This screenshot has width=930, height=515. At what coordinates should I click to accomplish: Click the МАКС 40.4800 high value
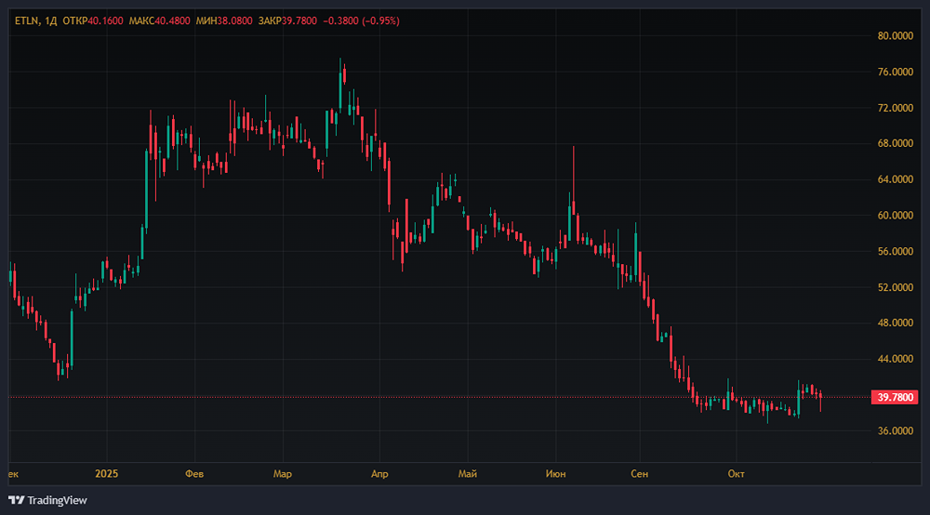(x=160, y=20)
